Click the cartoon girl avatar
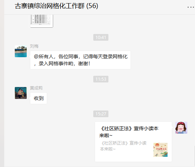The width and height of the screenshot is (195, 167). [181, 128]
